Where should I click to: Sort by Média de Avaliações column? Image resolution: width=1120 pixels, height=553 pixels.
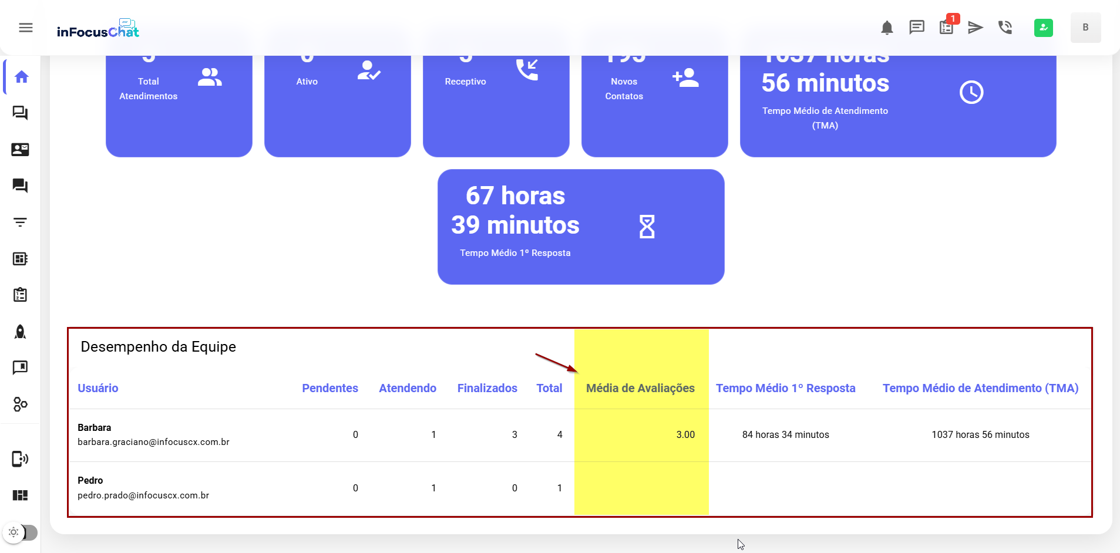pyautogui.click(x=640, y=388)
